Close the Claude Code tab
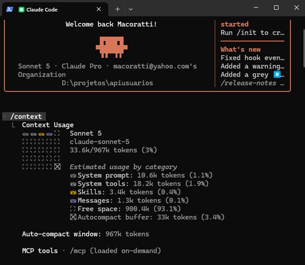Image resolution: width=305 pixels, height=265 pixels. (99, 9)
